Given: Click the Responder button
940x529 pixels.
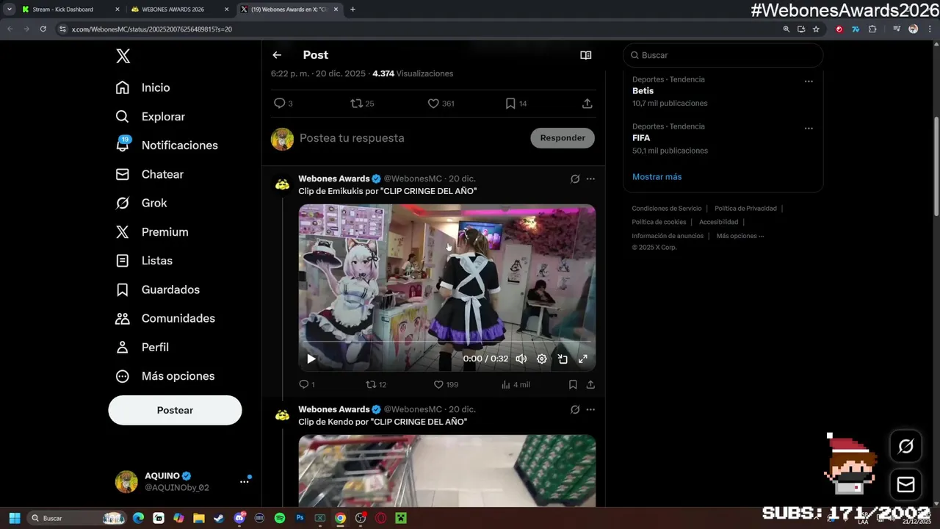Looking at the screenshot, I should pos(563,138).
